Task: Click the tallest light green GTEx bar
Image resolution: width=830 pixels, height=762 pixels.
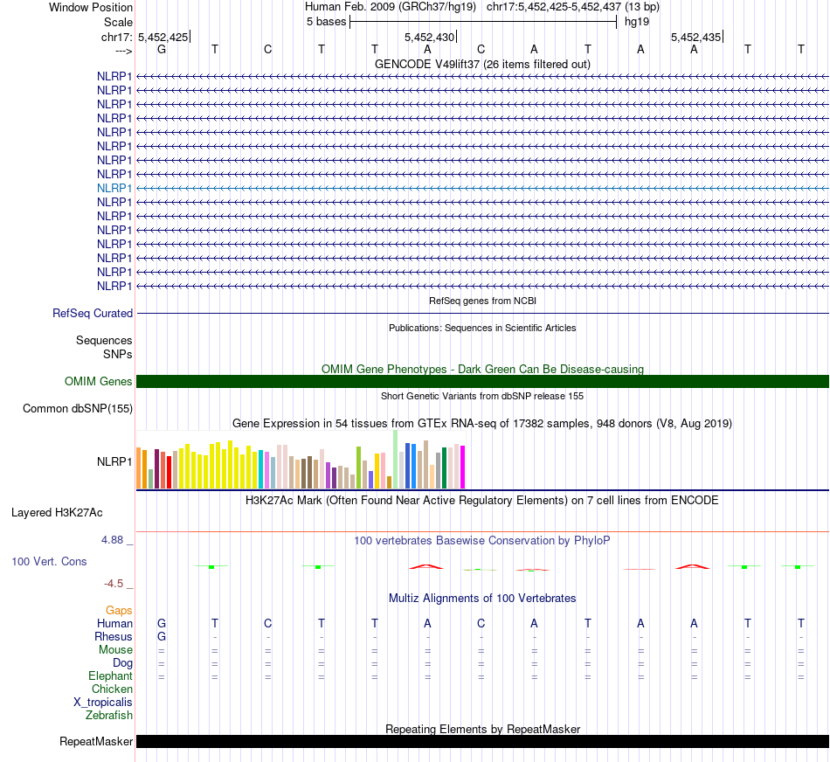Action: (x=396, y=459)
